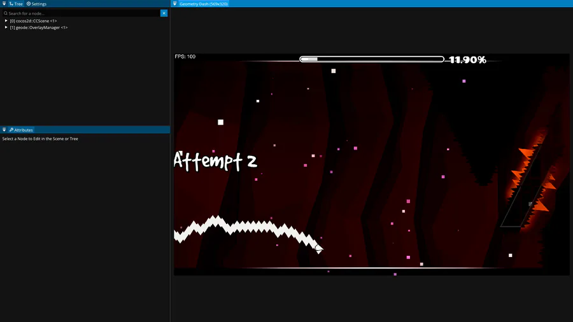Expand the cocos2d::CCScene node
This screenshot has height=322, width=573.
click(x=6, y=21)
